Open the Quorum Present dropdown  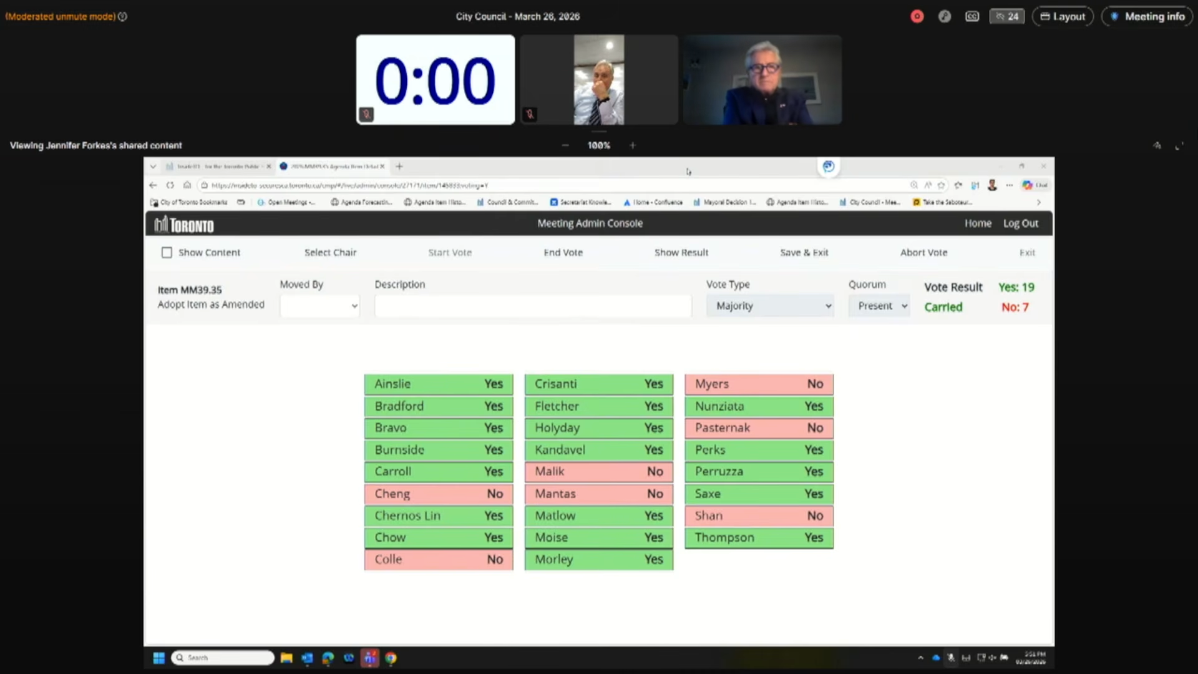(x=879, y=306)
